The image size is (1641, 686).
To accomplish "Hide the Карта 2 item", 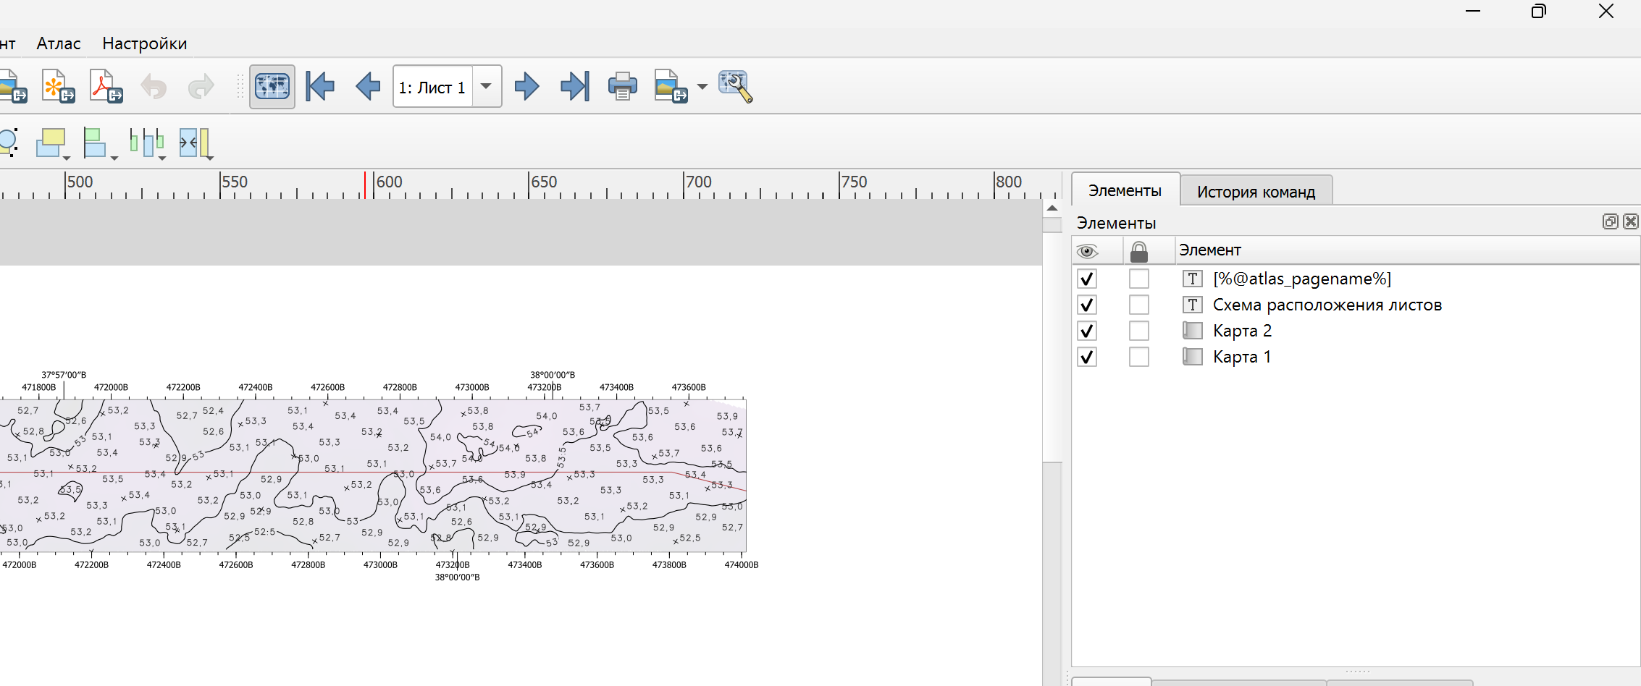I will [x=1086, y=331].
